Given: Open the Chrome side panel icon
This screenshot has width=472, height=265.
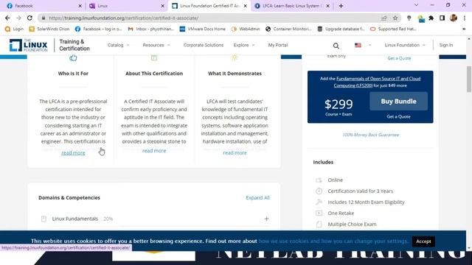Looking at the screenshot, I should coord(442,18).
